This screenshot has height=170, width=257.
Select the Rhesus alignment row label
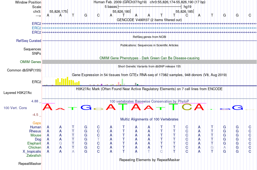click(35, 131)
